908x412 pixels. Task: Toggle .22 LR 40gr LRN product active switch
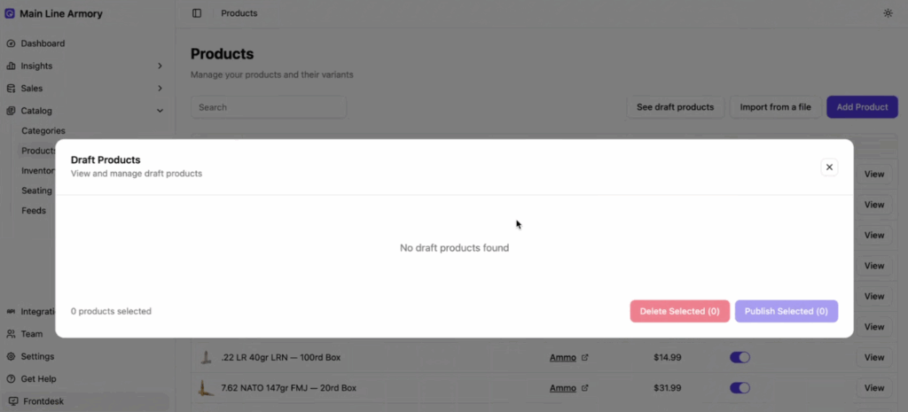[x=740, y=357]
